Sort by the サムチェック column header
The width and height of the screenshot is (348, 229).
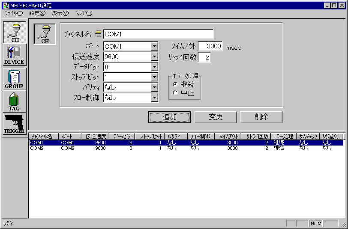point(308,137)
